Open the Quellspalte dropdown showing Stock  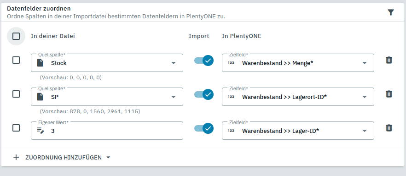(107, 63)
